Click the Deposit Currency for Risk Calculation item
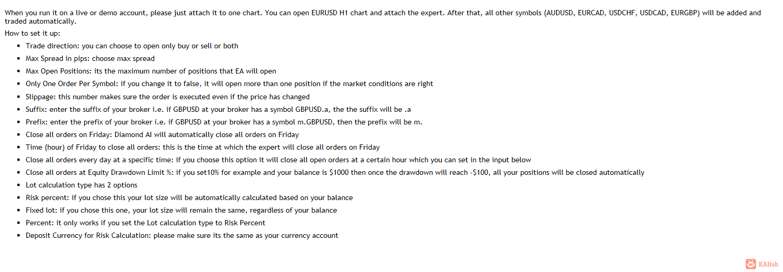Screen dimensions: 783x272 click(182, 235)
